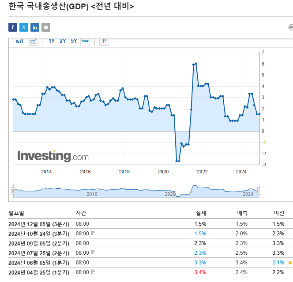The width and height of the screenshot is (293, 282).
Task: Click the 2021 peak data point at 6
Action: tap(195, 64)
